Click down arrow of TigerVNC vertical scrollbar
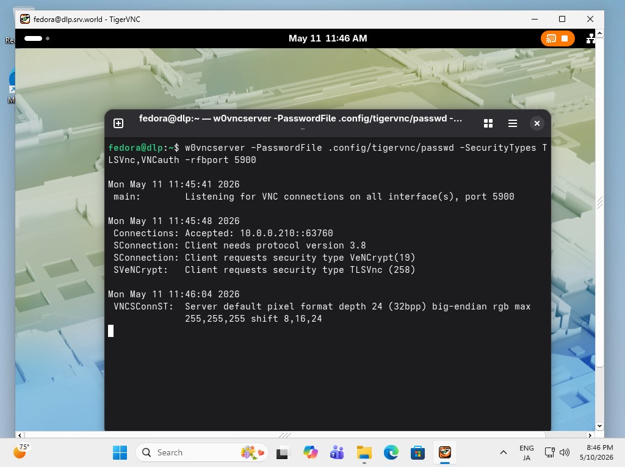This screenshot has height=467, width=625. [x=599, y=426]
